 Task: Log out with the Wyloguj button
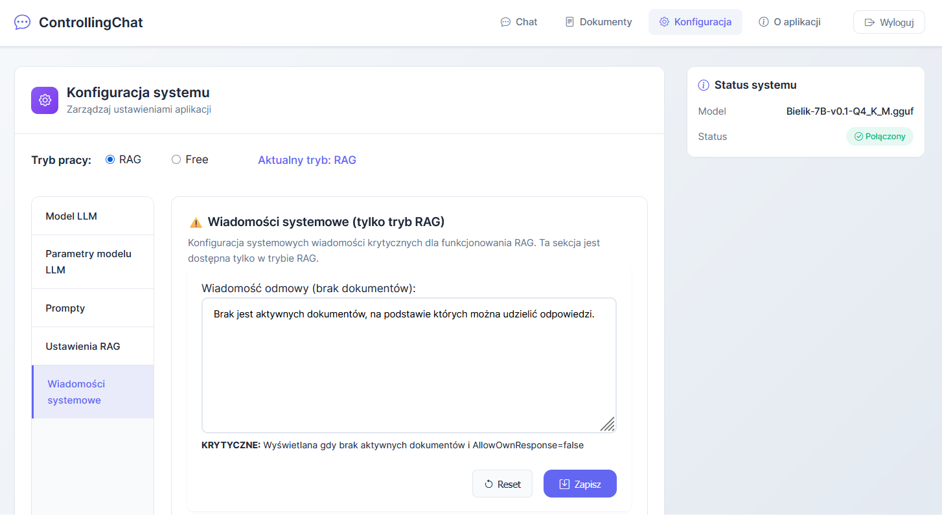(x=889, y=22)
